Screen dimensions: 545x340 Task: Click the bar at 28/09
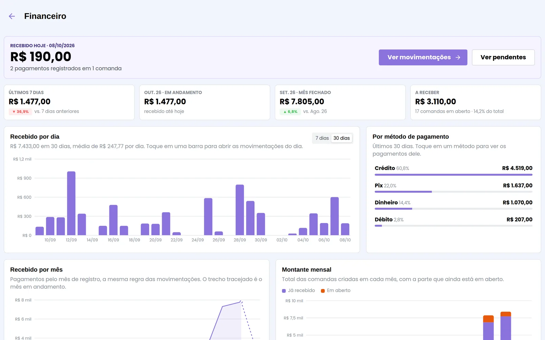point(240,210)
